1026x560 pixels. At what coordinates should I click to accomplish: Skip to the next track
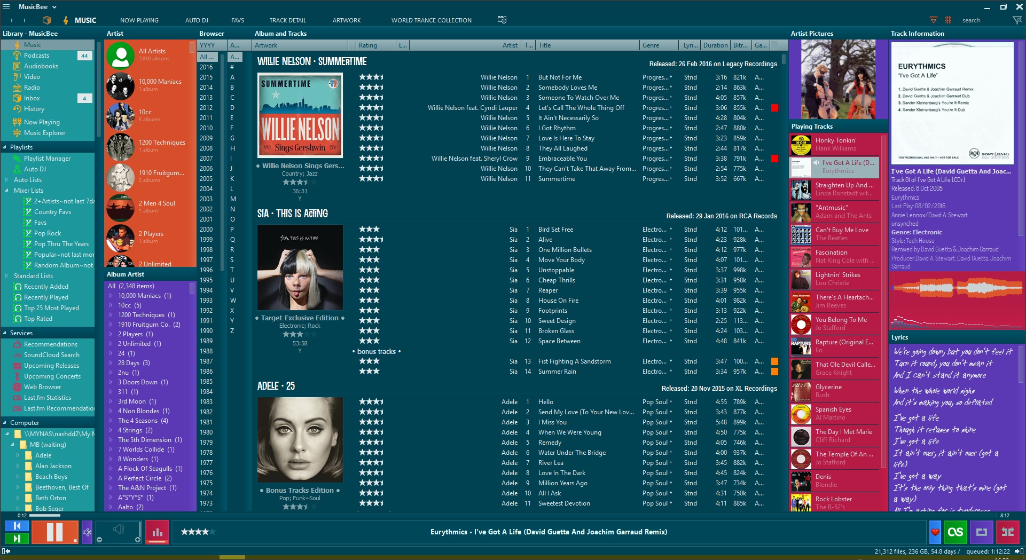point(17,539)
